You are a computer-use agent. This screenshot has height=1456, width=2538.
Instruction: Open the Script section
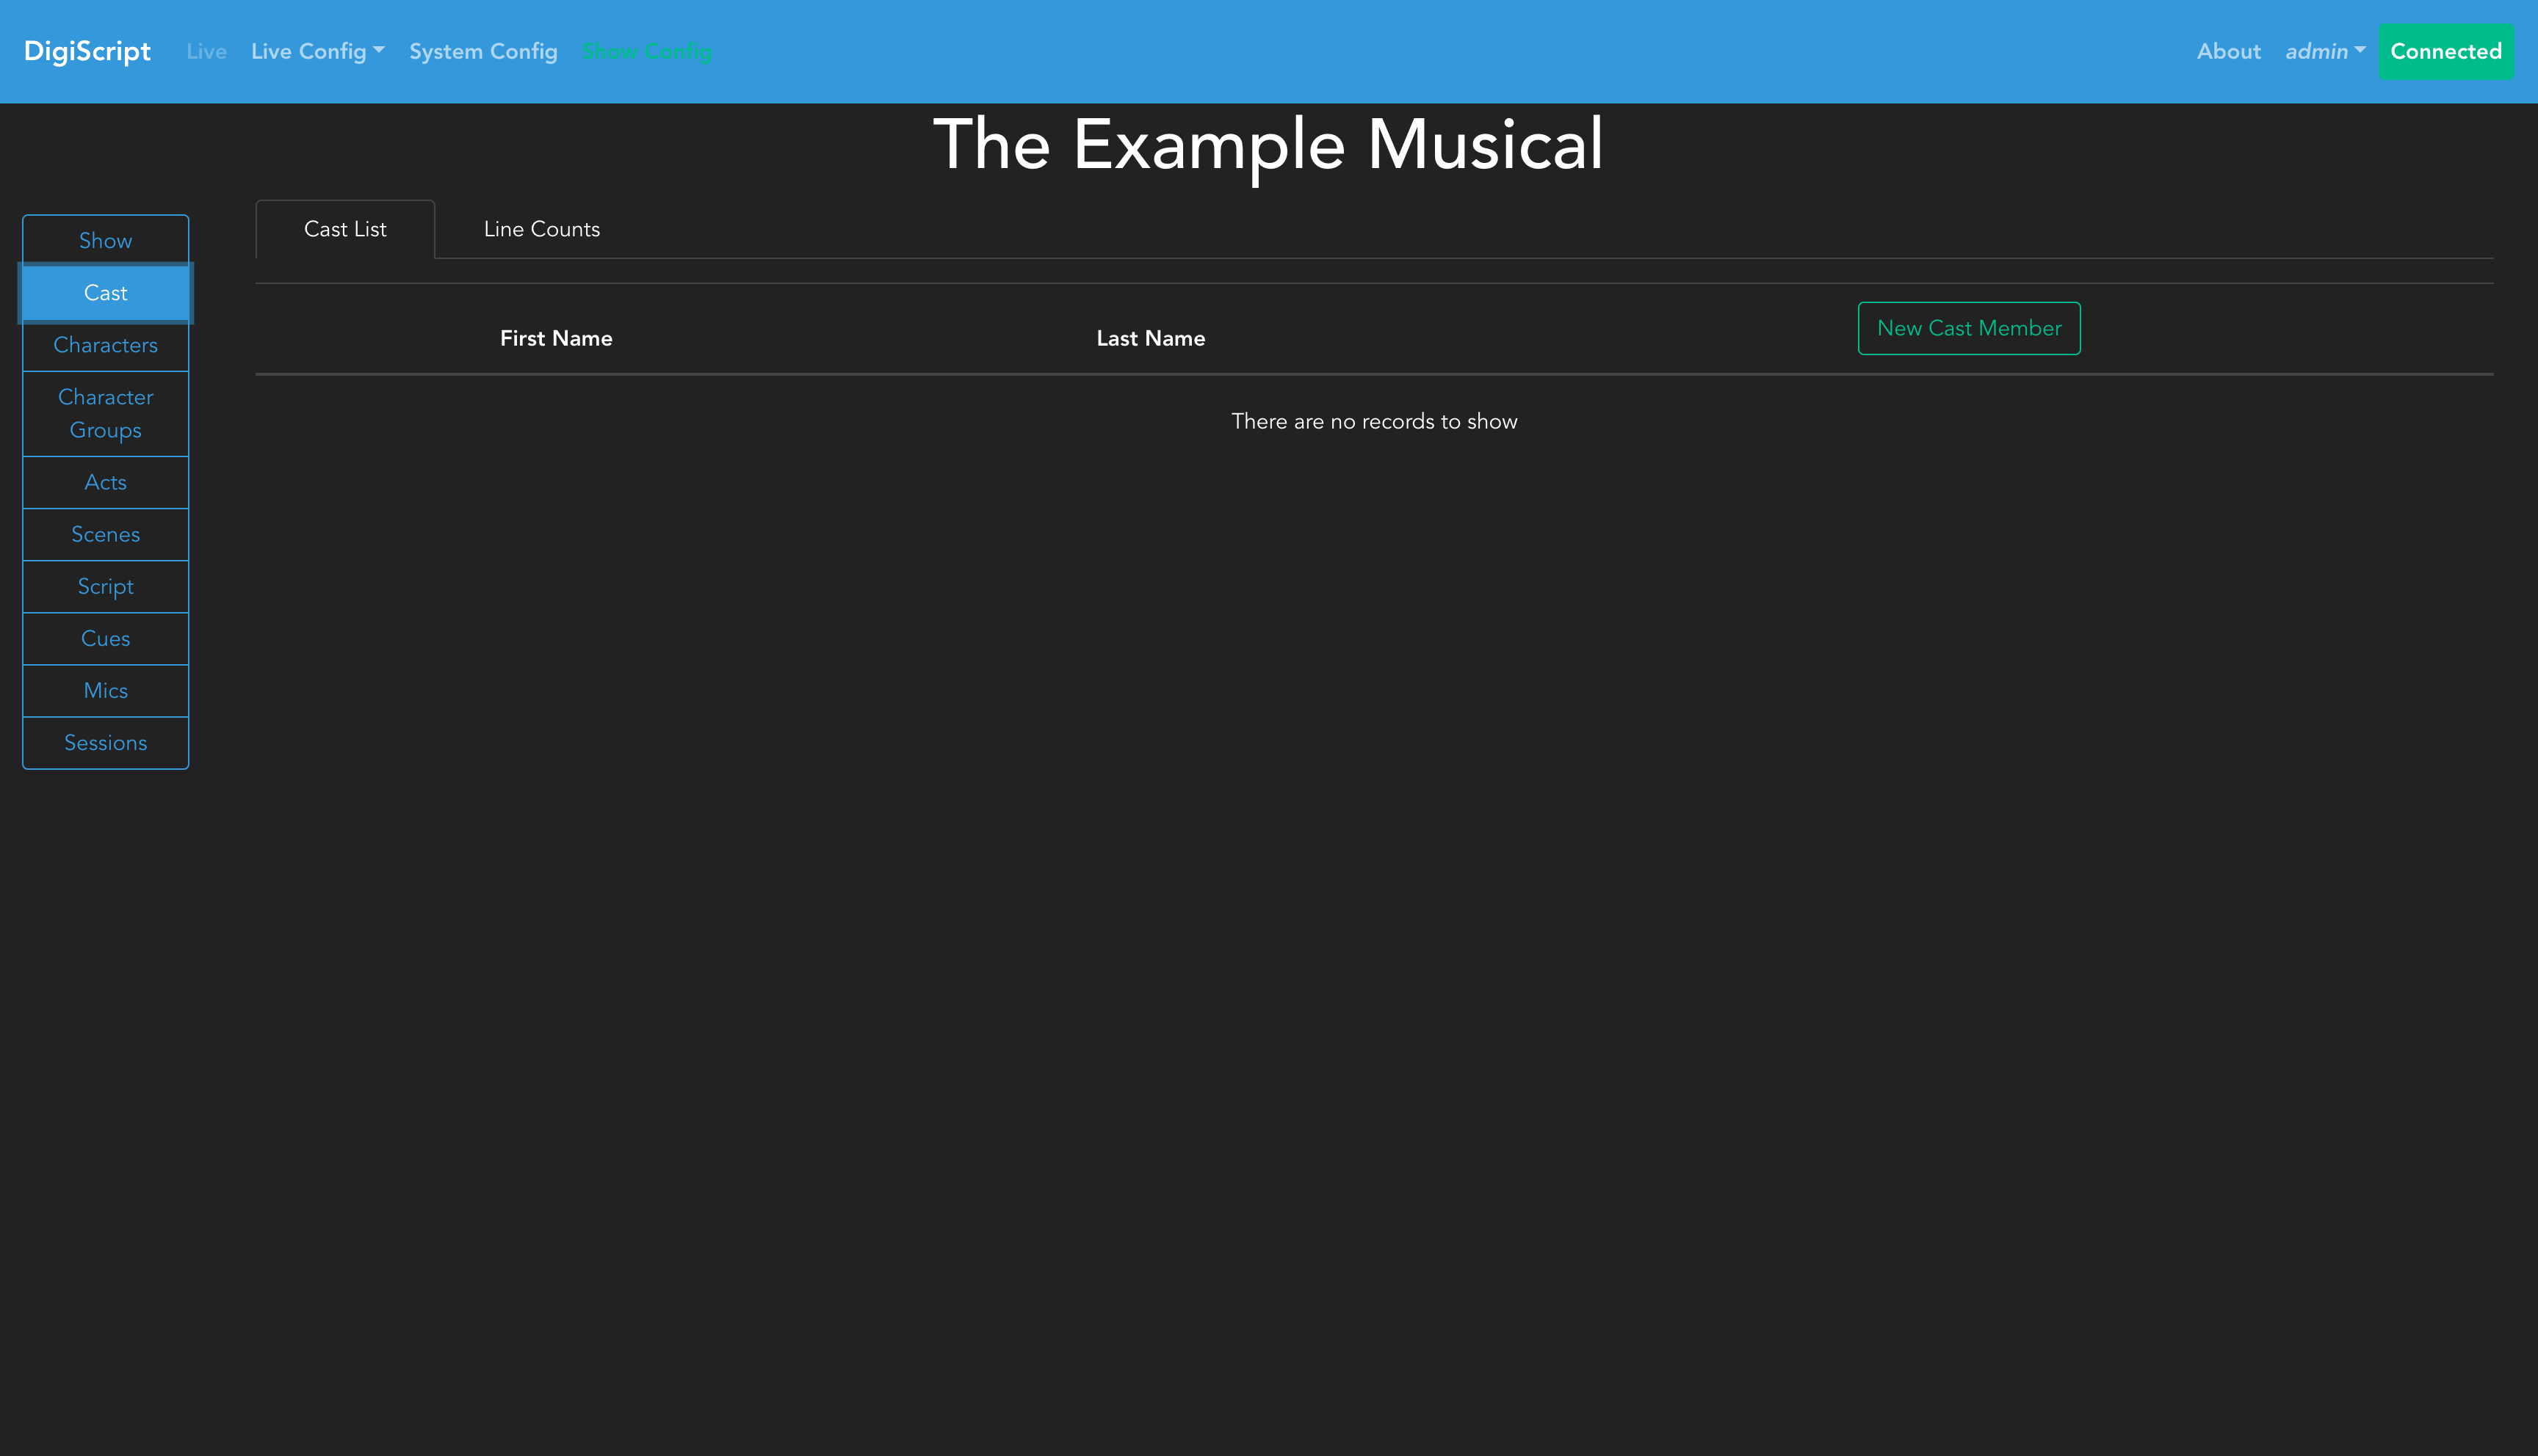(105, 586)
